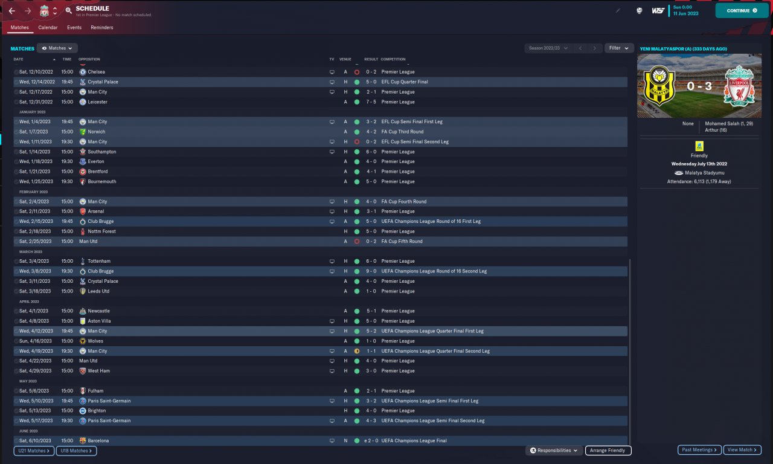Open the Matches view dropdown
The image size is (773, 464).
pos(57,48)
